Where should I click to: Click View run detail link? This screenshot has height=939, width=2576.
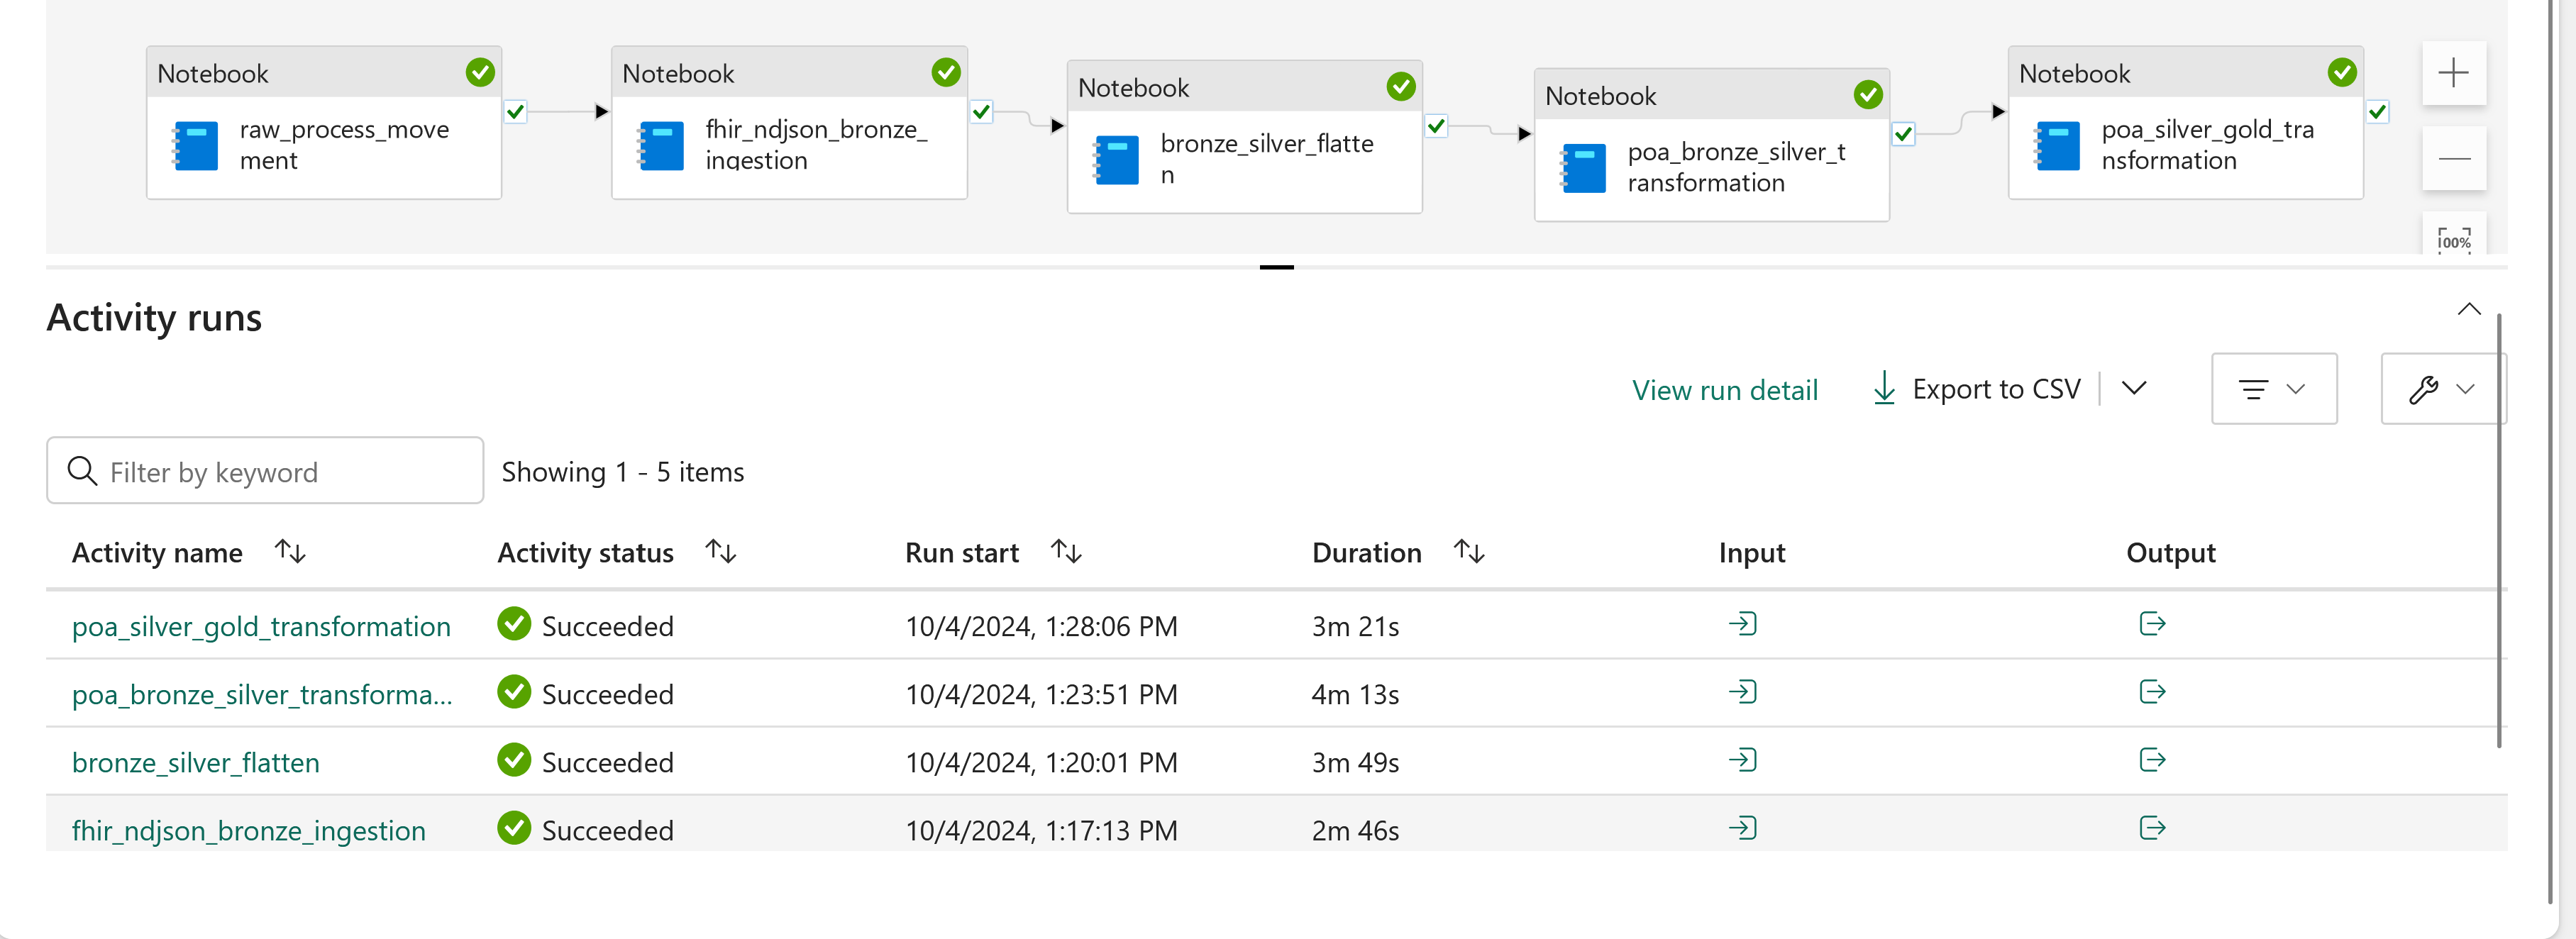point(1724,390)
